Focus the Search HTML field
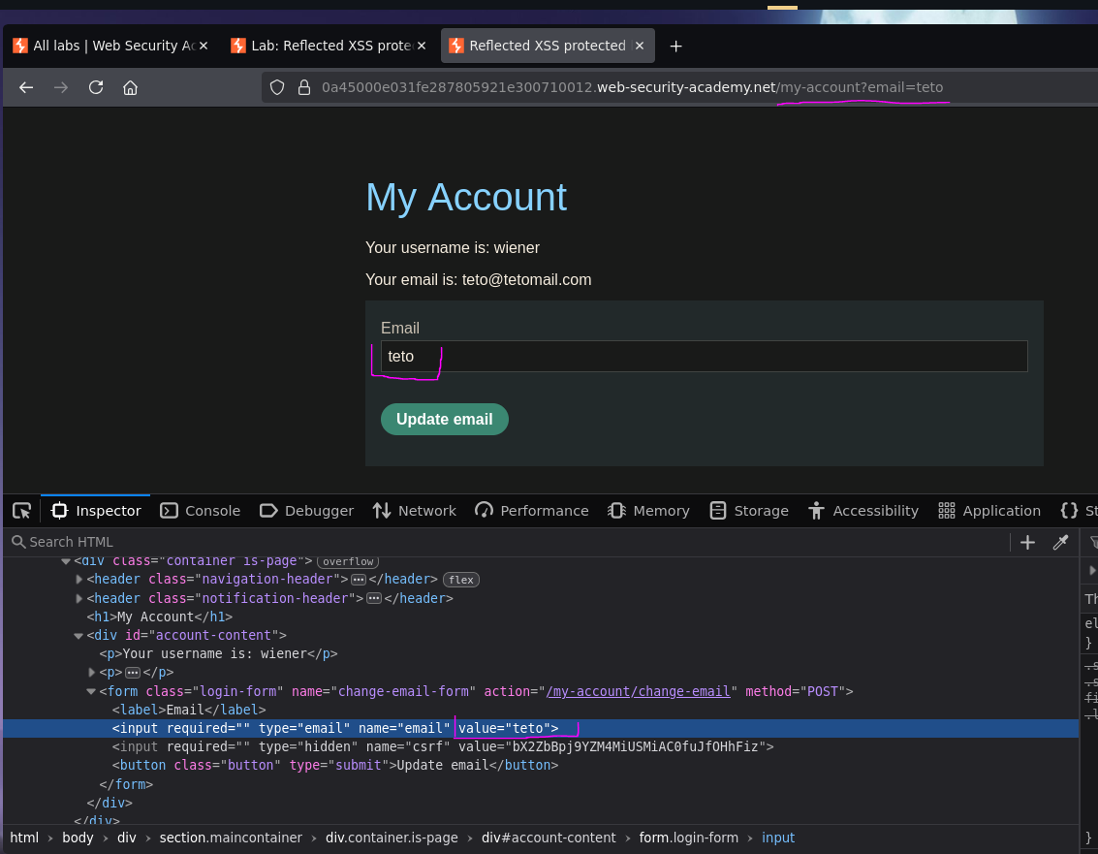Image resolution: width=1098 pixels, height=854 pixels. click(504, 542)
